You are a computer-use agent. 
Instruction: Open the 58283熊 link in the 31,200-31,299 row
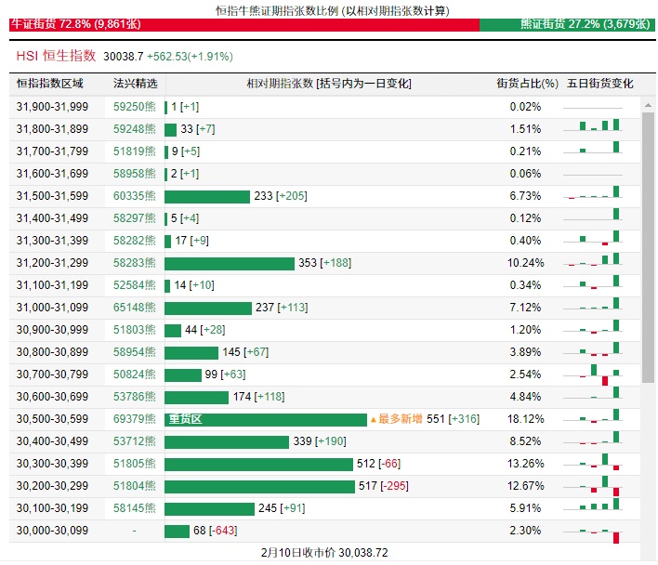tap(135, 263)
